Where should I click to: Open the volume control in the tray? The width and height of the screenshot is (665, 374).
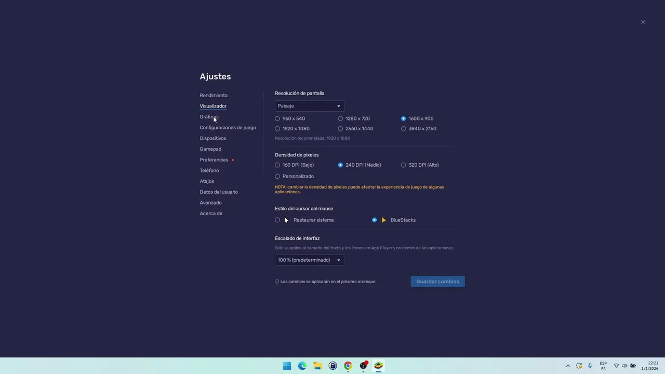(x=624, y=366)
